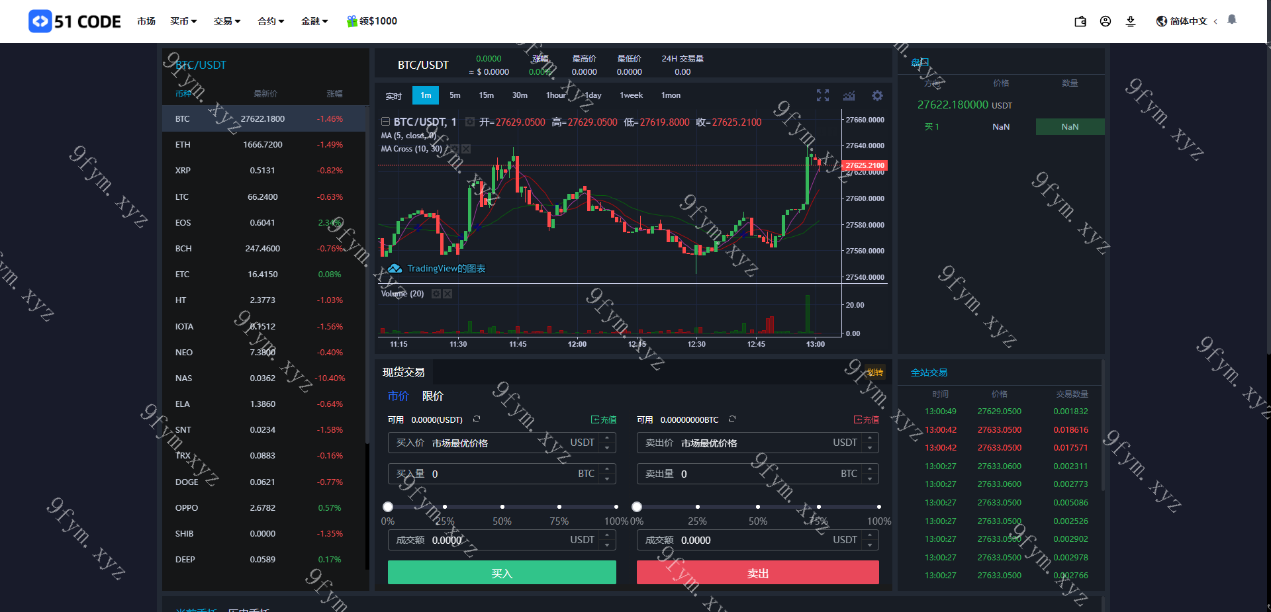The height and width of the screenshot is (612, 1271).
Task: Select the 15m chart interval
Action: coord(487,95)
